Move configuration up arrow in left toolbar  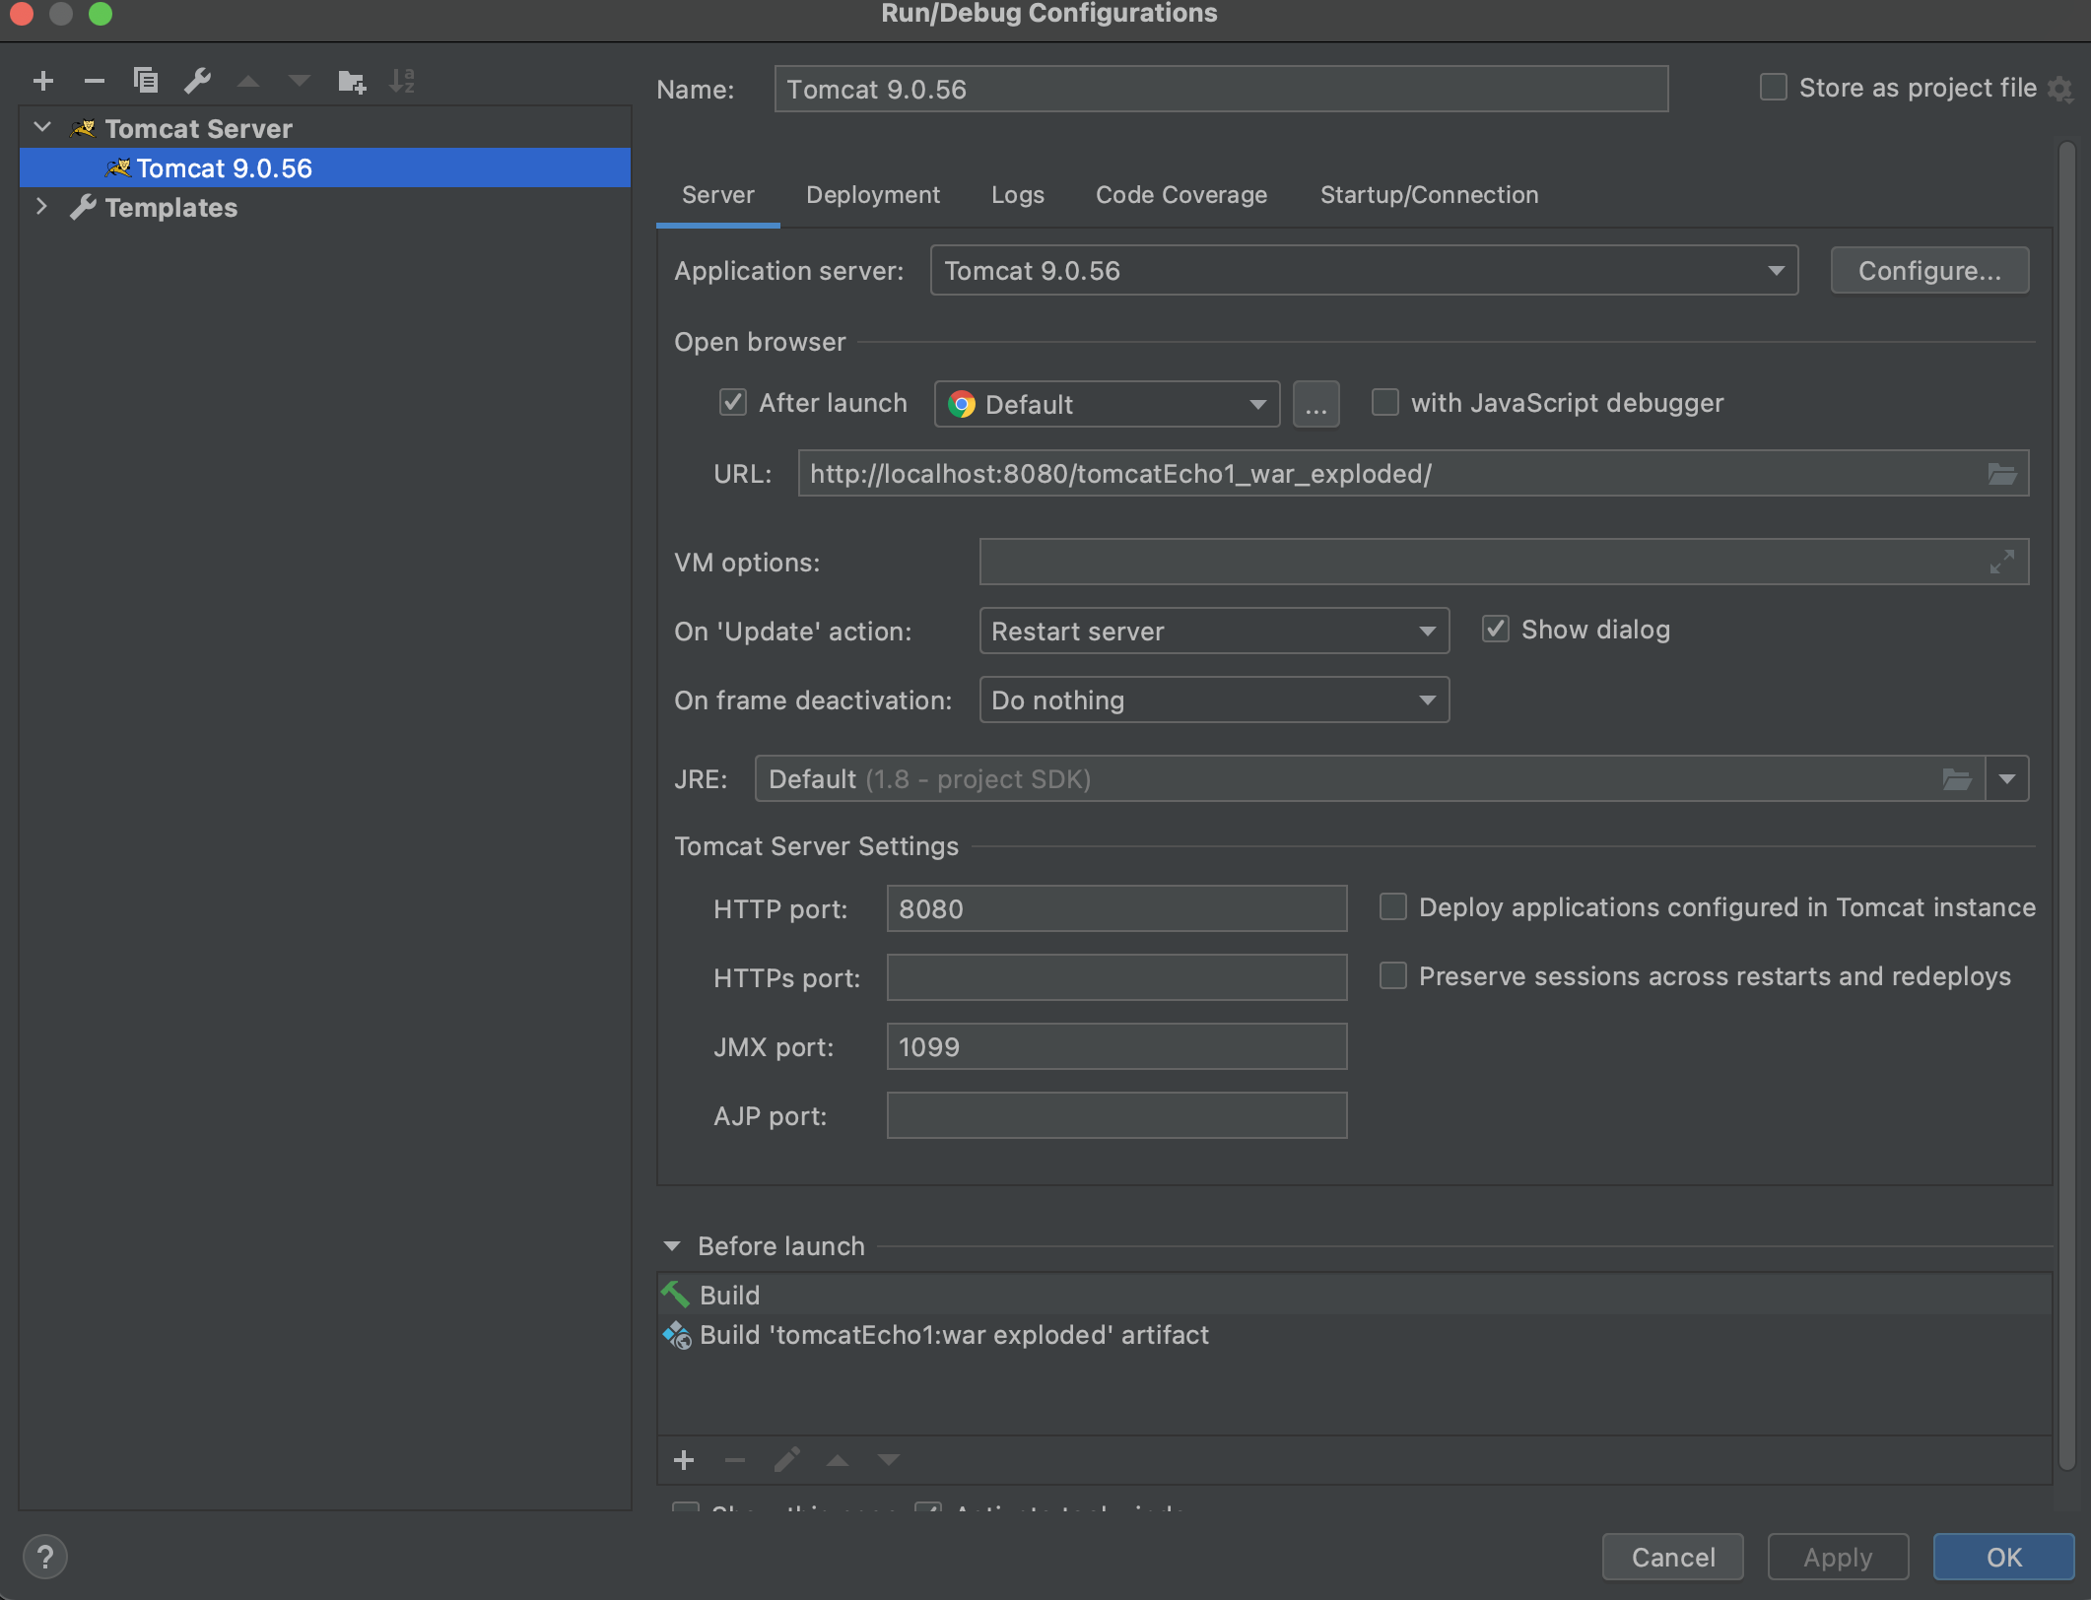click(x=248, y=81)
